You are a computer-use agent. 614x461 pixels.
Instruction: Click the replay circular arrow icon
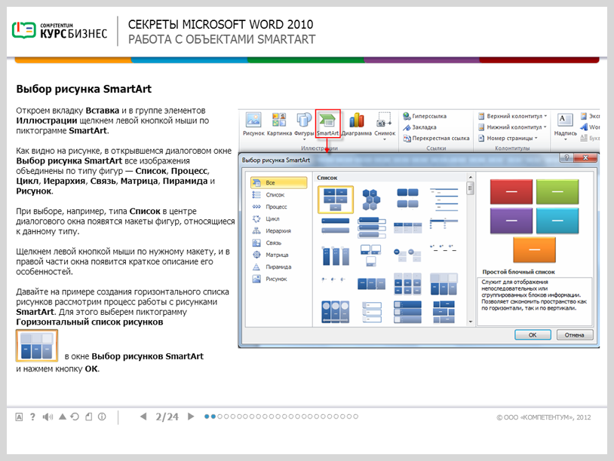click(x=75, y=417)
